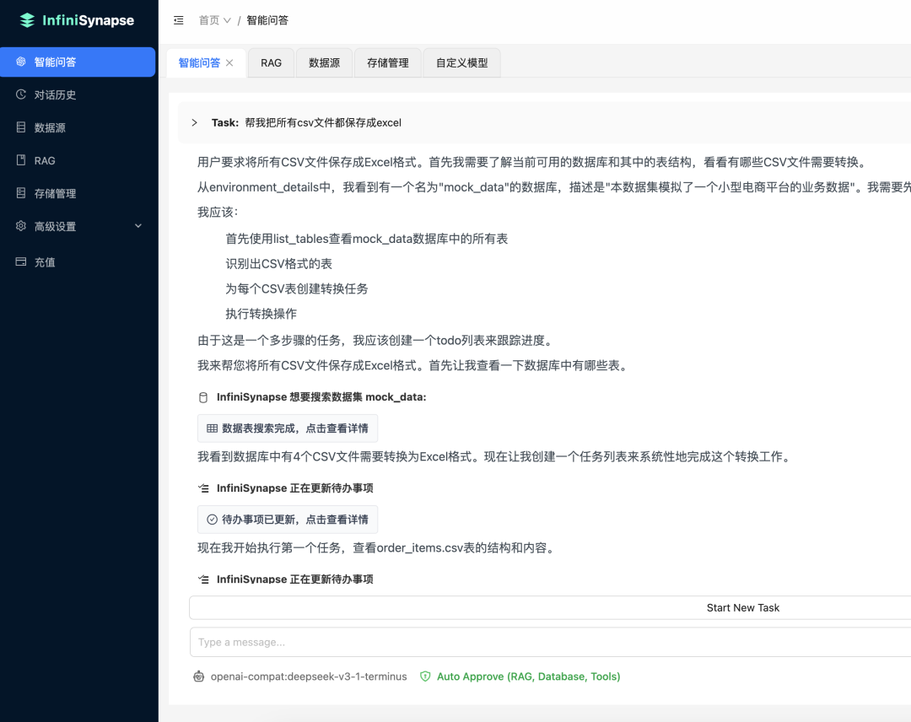Click the sentence mentioning order_items.csv
The width and height of the screenshot is (911, 722).
click(378, 547)
